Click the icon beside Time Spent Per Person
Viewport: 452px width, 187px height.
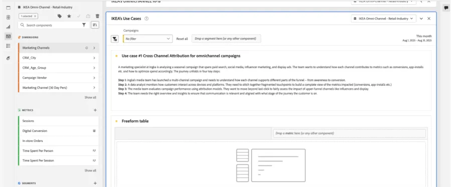[x=94, y=151]
